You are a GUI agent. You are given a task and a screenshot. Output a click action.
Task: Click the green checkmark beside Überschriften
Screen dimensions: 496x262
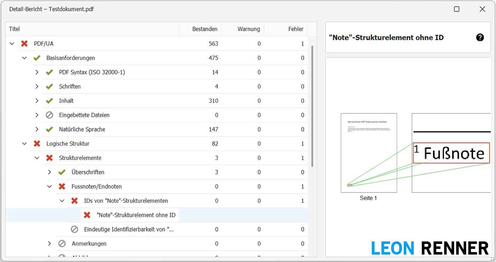62,172
